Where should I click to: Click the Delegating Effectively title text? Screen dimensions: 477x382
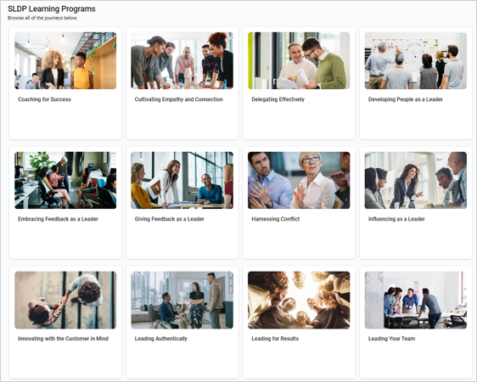click(278, 99)
